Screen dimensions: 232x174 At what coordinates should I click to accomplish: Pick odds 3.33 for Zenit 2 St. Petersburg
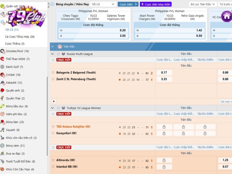[164, 79]
